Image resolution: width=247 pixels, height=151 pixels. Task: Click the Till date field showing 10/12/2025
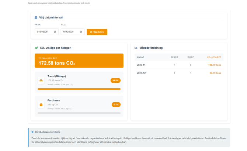(x=70, y=32)
